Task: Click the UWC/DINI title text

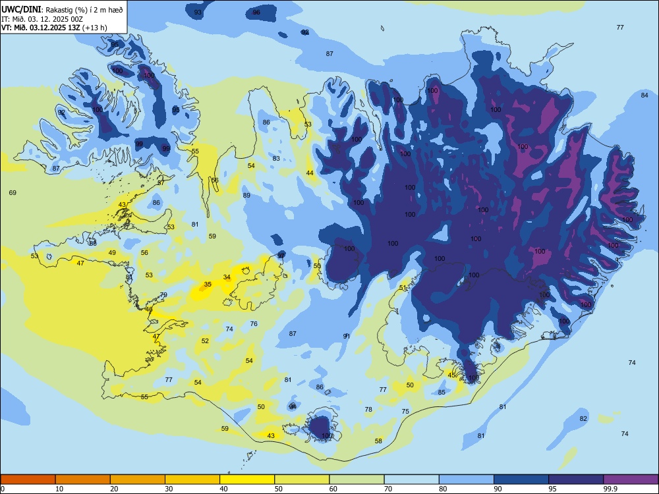Action: click(x=21, y=9)
